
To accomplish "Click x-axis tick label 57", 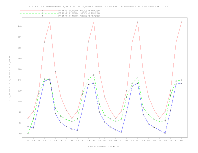I will (x=132, y=140).
